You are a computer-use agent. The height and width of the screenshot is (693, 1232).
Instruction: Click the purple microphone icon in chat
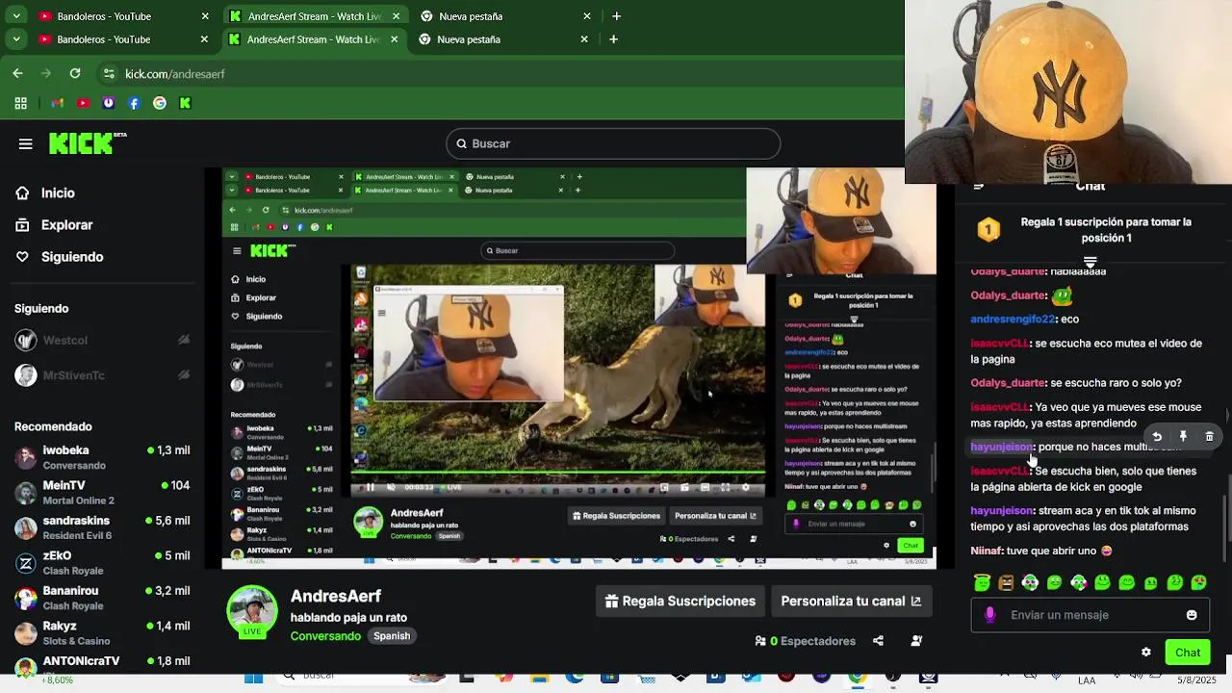pos(989,615)
